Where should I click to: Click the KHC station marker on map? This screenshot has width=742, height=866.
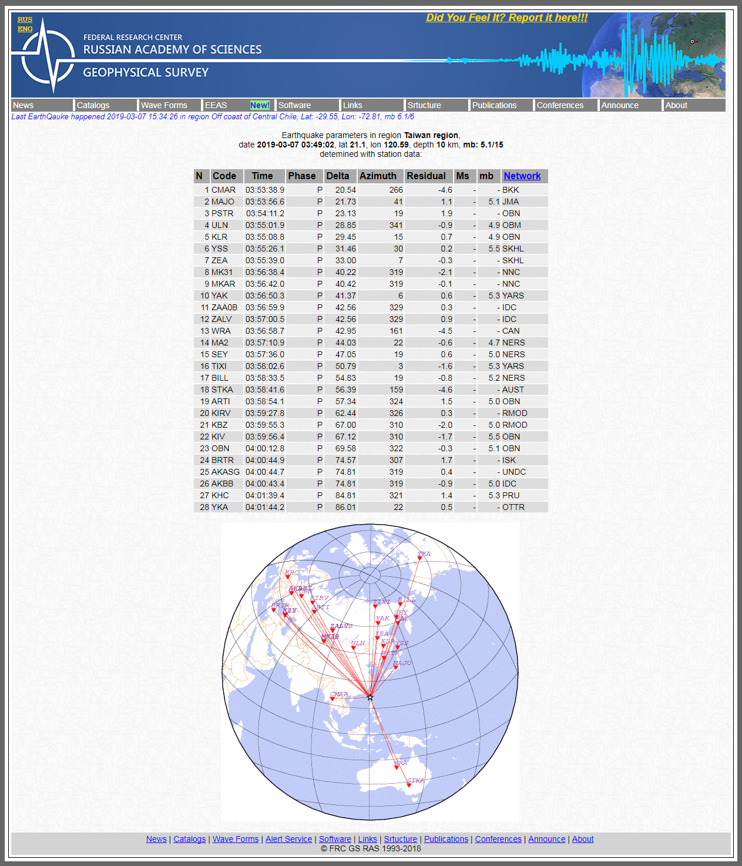[288, 577]
